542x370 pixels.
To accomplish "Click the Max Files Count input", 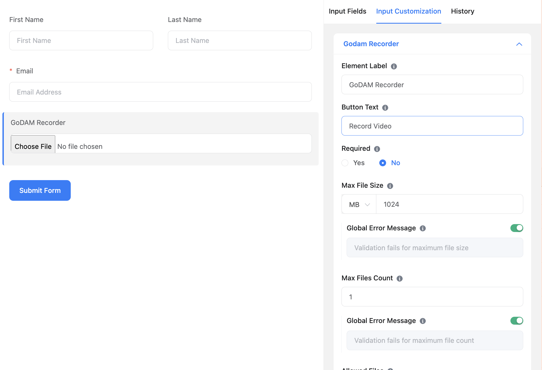I will click(432, 297).
